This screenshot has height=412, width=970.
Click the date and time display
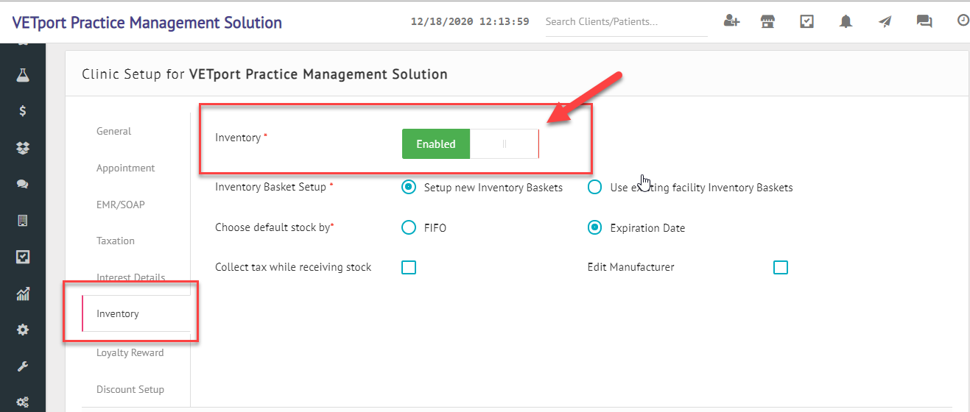(x=470, y=21)
